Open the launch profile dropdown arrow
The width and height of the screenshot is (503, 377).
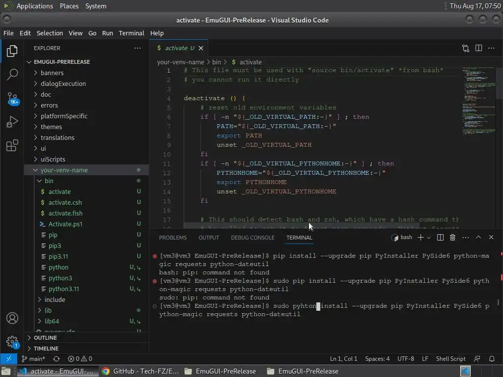(429, 238)
